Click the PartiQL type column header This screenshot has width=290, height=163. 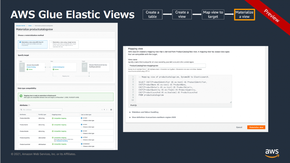42,115
